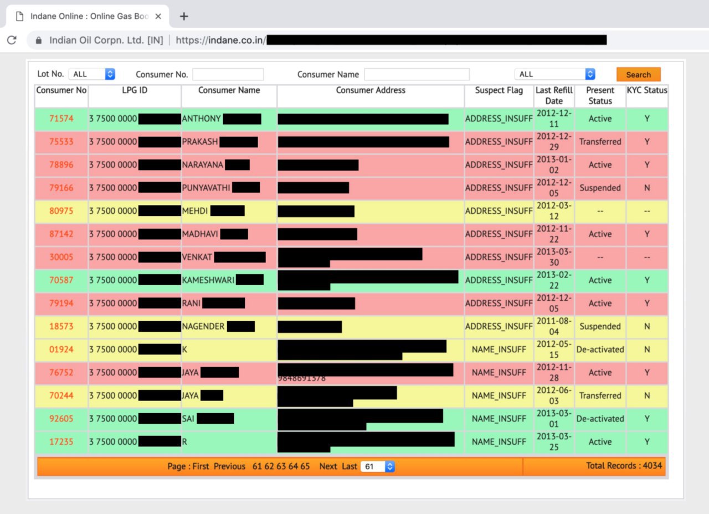
Task: Jump to the Last page link
Action: click(x=349, y=466)
